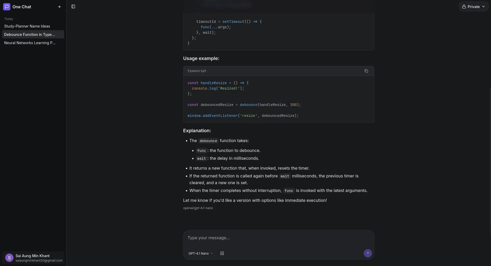
Task: Click the inline debounce code chip
Action: tap(208, 141)
